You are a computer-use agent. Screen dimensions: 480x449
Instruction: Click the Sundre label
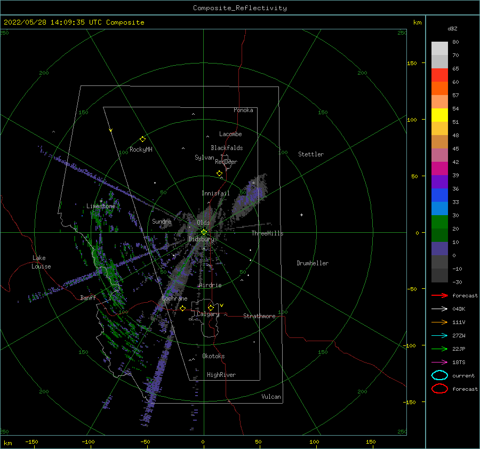[162, 221]
